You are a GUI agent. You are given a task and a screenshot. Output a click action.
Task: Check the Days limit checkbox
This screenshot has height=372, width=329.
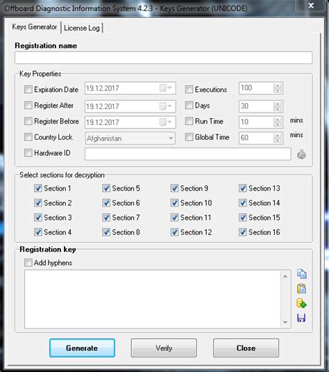coord(189,105)
